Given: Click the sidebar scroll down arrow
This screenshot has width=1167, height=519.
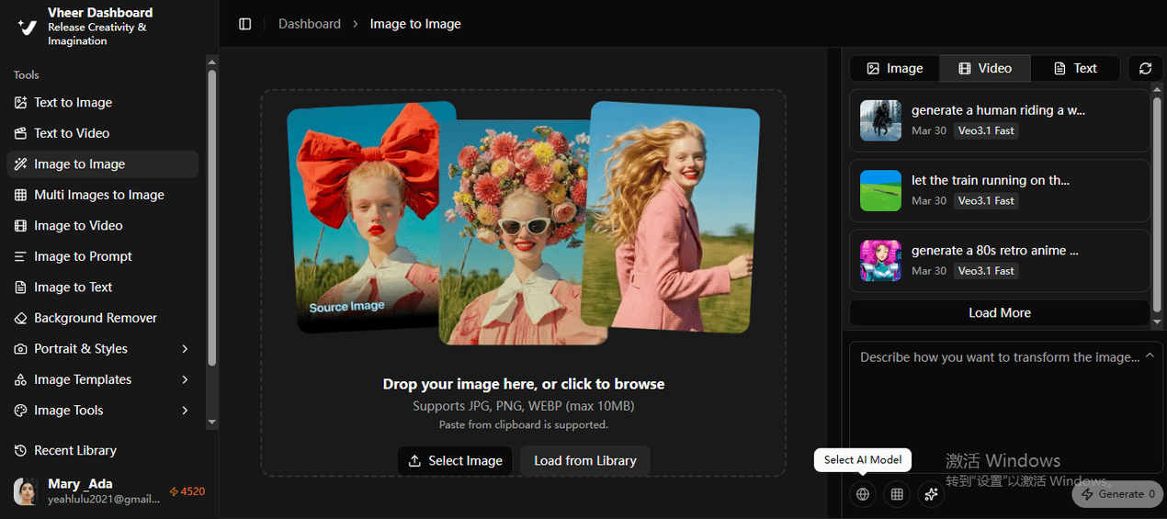Looking at the screenshot, I should pos(212,423).
